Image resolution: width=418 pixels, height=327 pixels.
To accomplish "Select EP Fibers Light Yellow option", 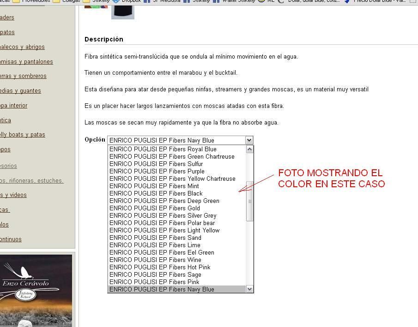I will tap(177, 230).
